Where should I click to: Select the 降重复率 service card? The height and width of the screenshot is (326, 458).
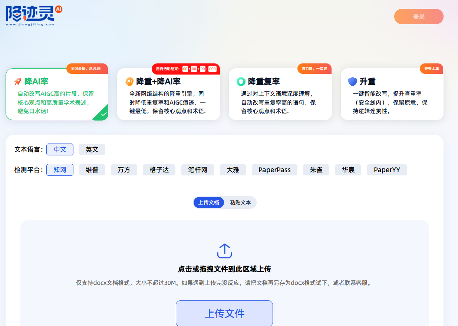click(280, 94)
